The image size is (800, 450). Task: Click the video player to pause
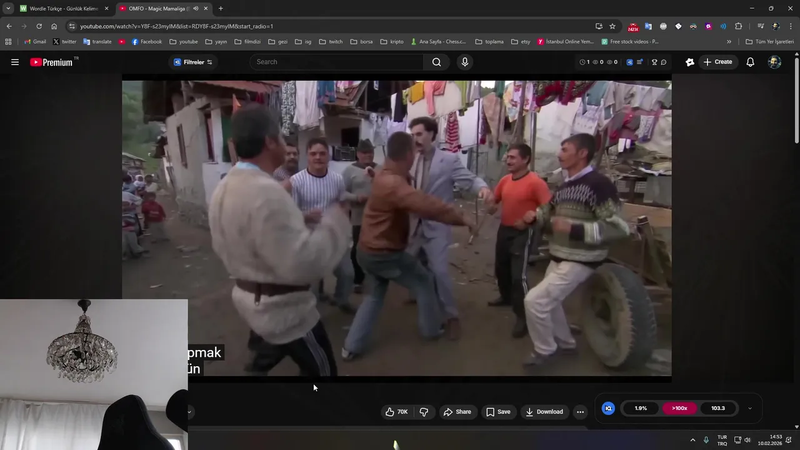point(396,228)
